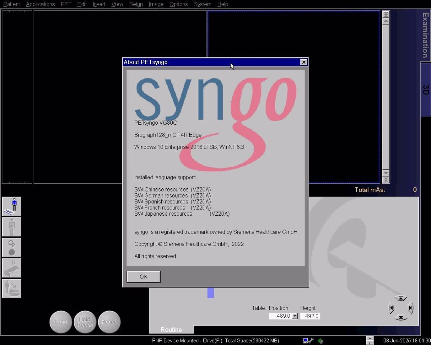Click the Table Height field 492.0
Viewport: 431px width, 345px height.
[310, 316]
